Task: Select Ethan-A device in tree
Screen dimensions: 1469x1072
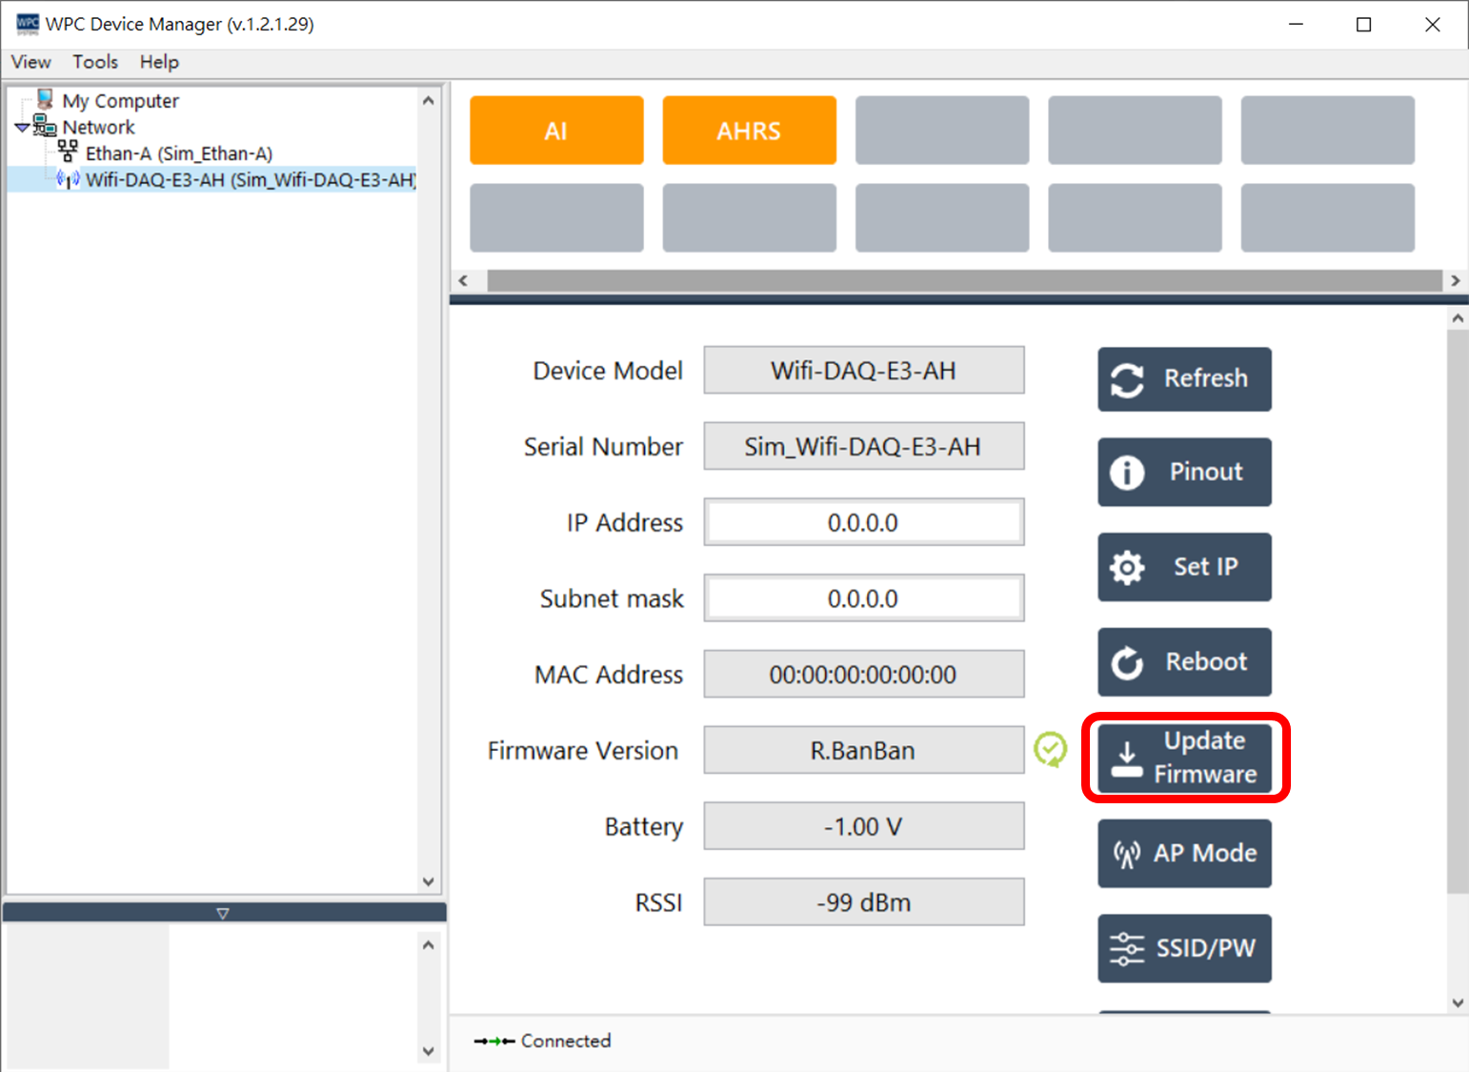Action: click(x=178, y=153)
